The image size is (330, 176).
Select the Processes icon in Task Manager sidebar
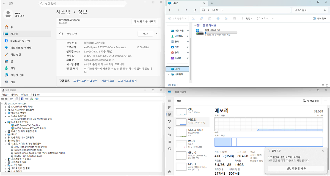click(x=169, y=107)
